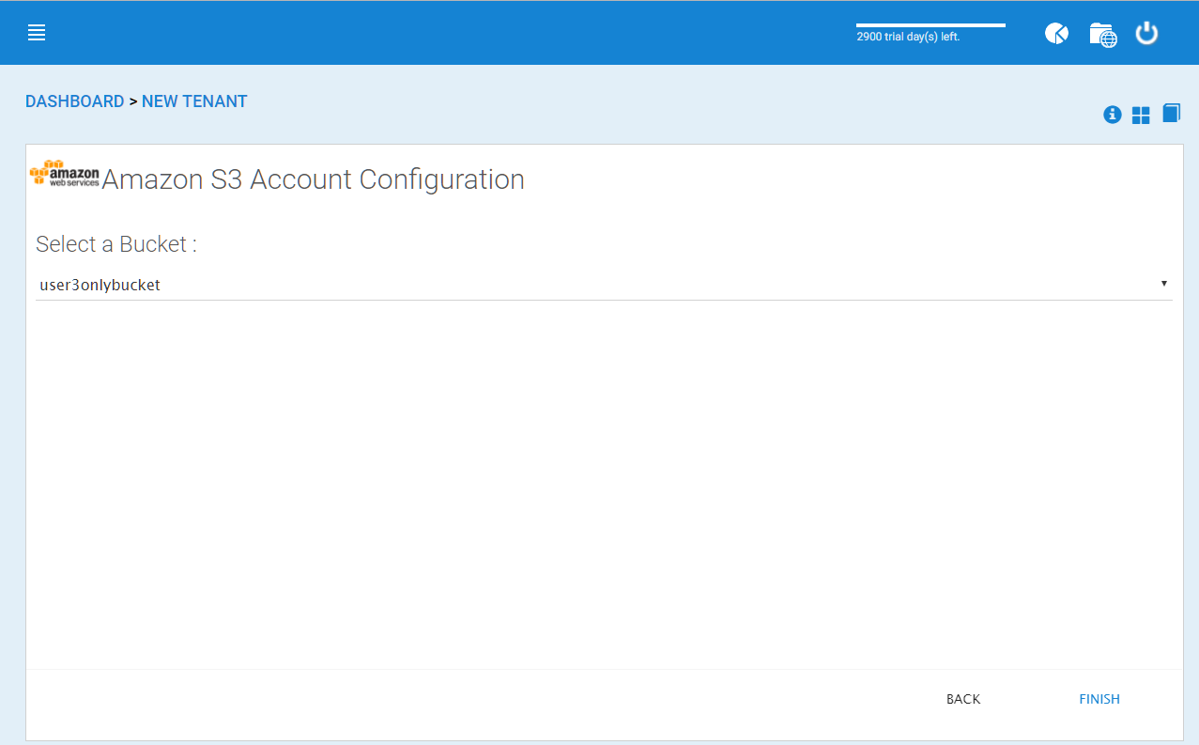Viewport: 1199px width, 745px height.
Task: Click the power logout icon
Action: click(1146, 34)
